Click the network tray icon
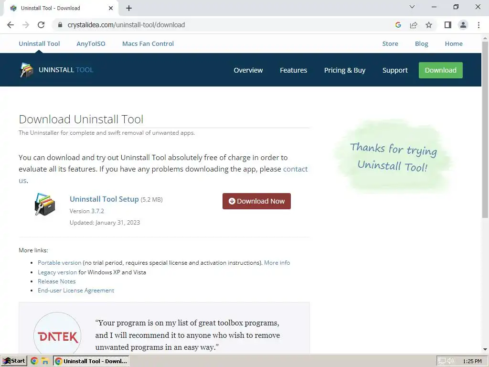This screenshot has width=489, height=367. [441, 361]
